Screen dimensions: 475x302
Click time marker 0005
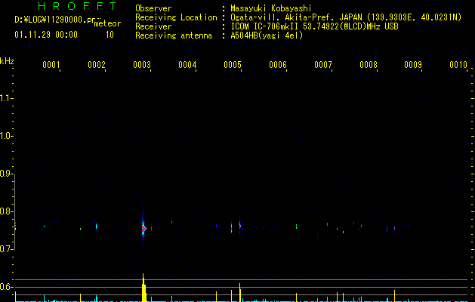click(x=233, y=65)
